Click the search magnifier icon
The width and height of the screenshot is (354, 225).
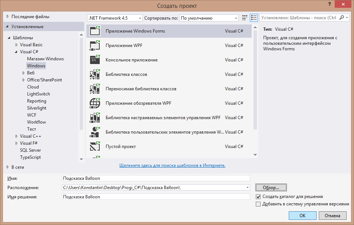coord(342,18)
